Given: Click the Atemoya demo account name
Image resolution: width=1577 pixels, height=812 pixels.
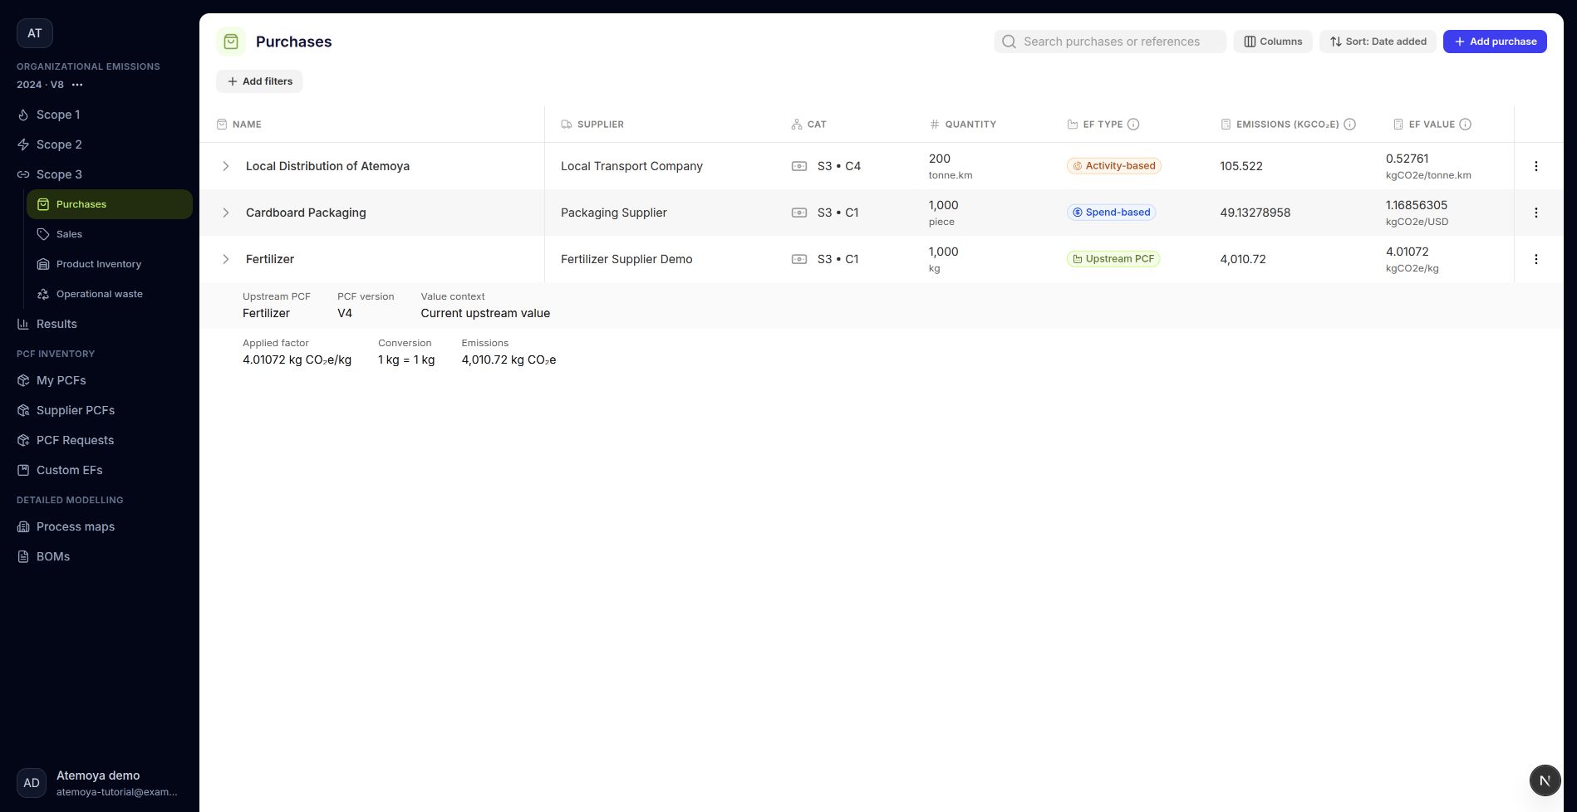Looking at the screenshot, I should tap(98, 775).
